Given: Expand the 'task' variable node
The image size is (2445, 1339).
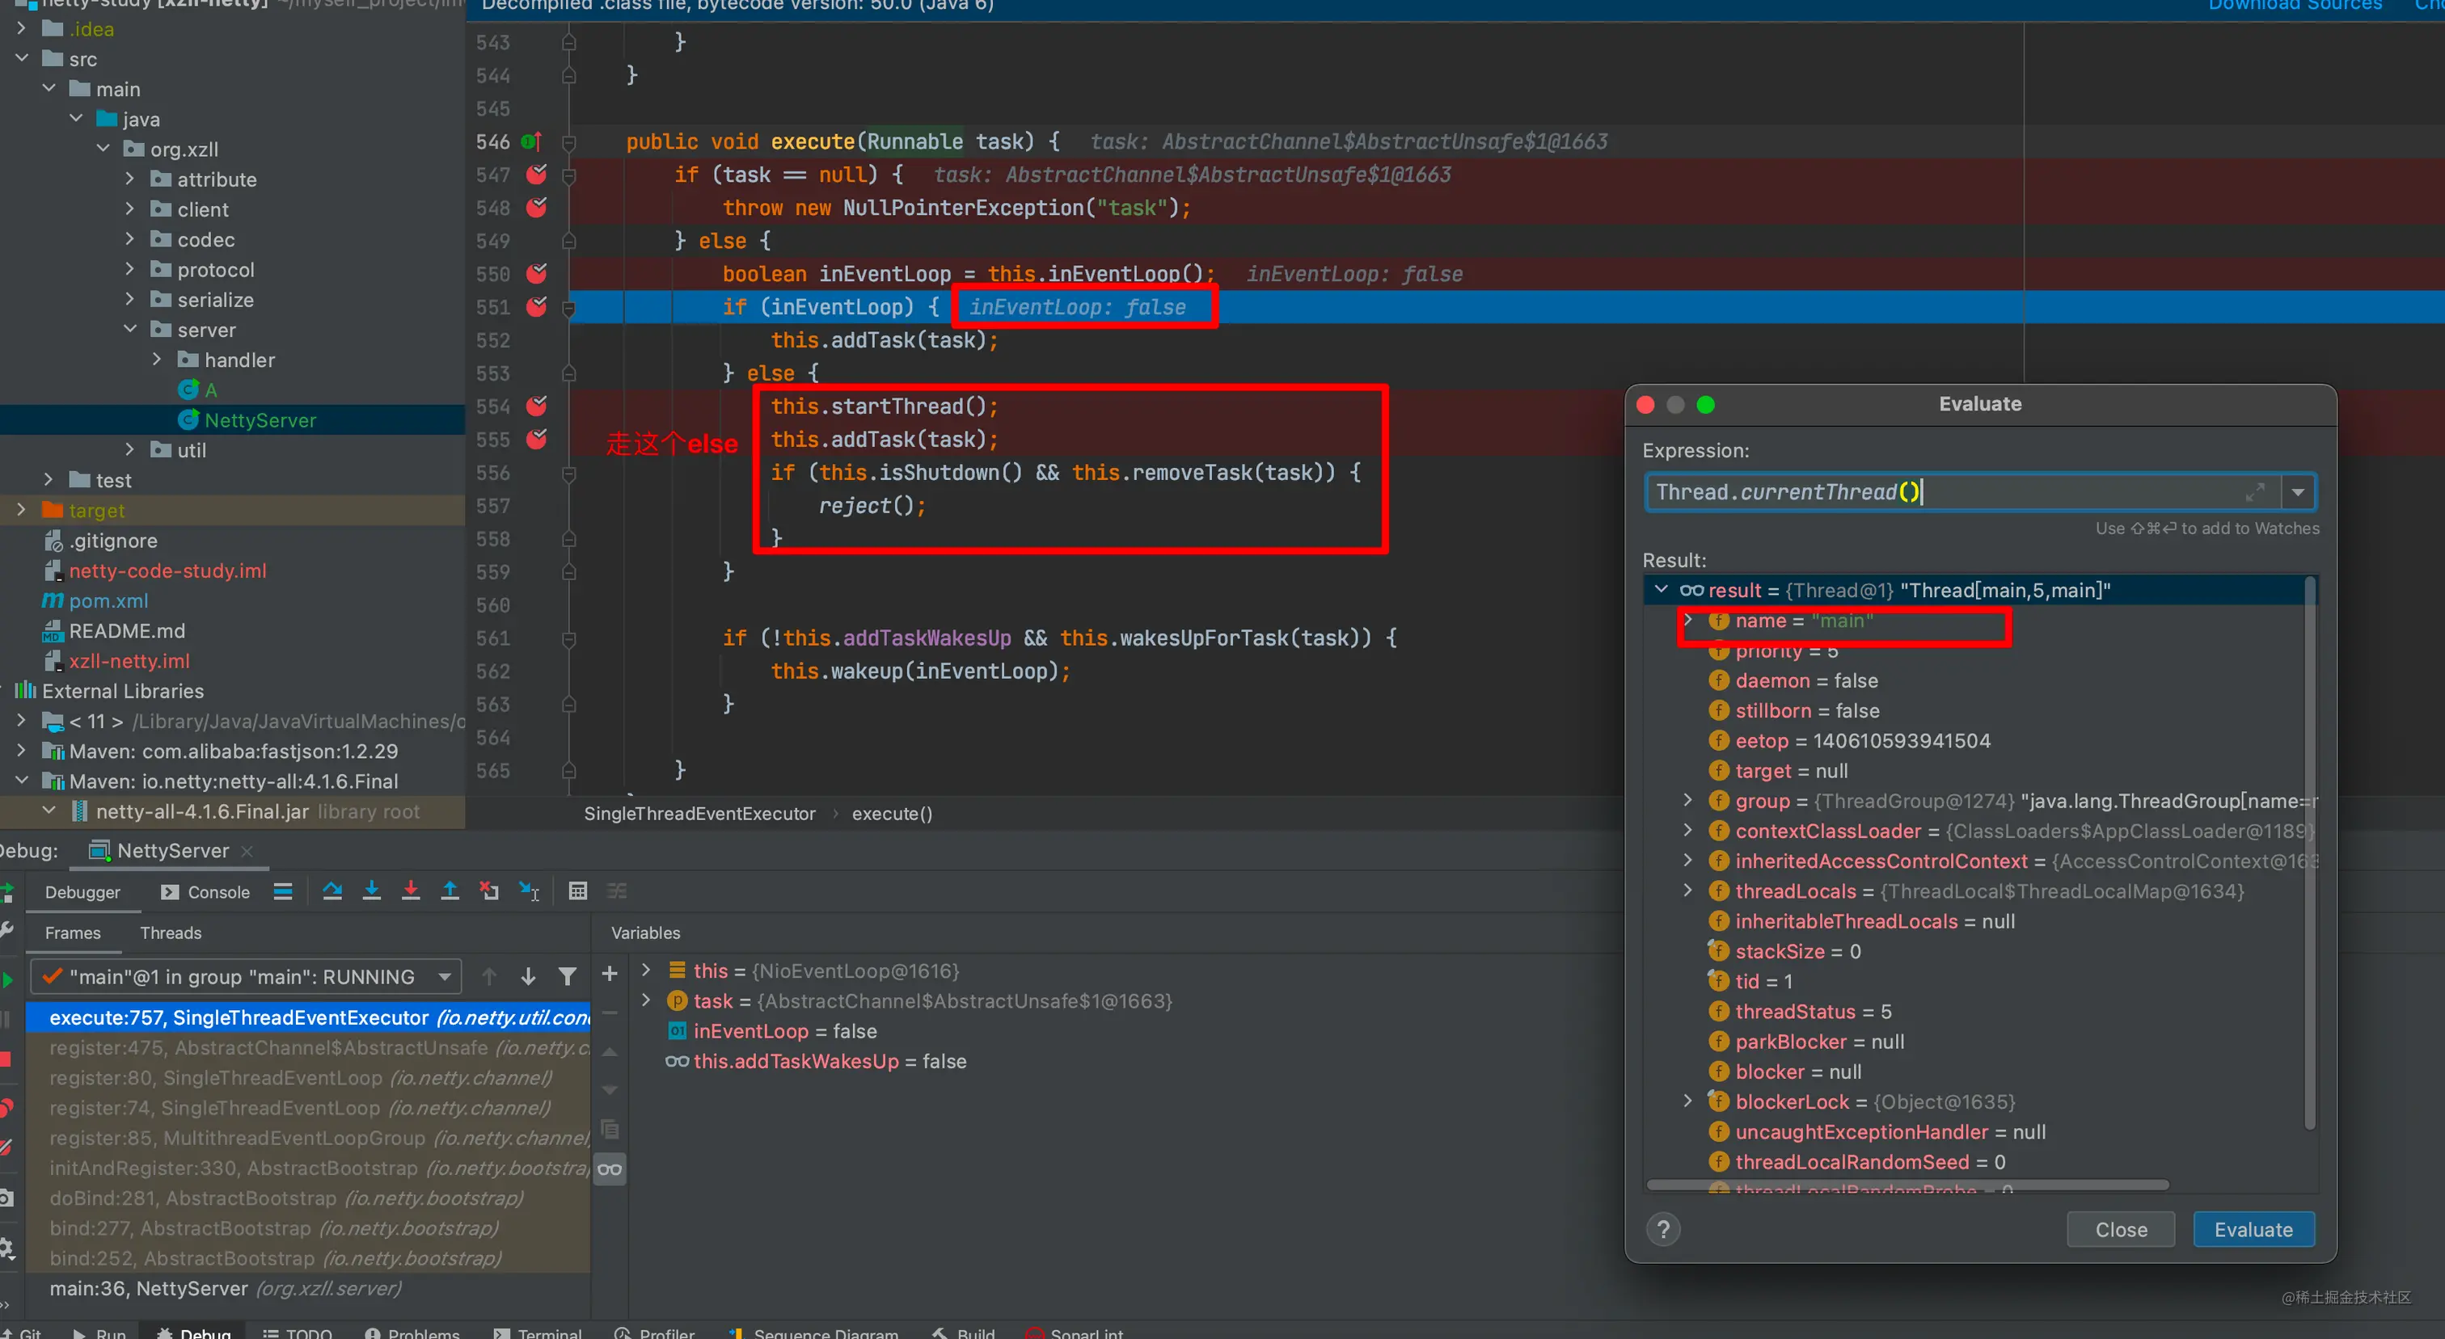Looking at the screenshot, I should [646, 1000].
